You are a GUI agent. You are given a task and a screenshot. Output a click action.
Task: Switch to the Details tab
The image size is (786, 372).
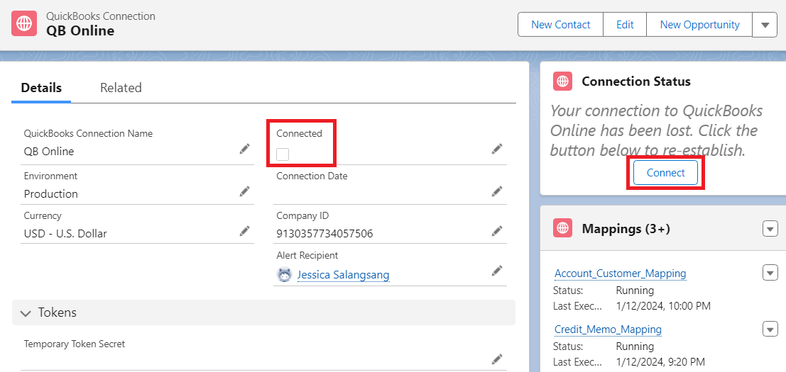pyautogui.click(x=41, y=88)
